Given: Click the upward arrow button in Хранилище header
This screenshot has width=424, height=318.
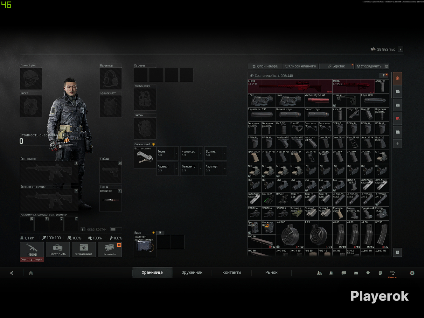Looking at the screenshot, I should [384, 75].
